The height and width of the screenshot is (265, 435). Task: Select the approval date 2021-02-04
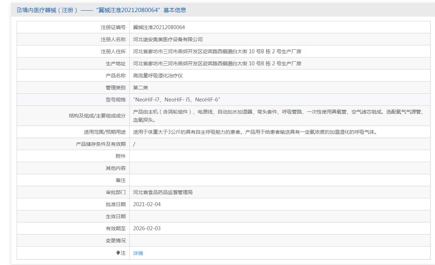(147, 204)
